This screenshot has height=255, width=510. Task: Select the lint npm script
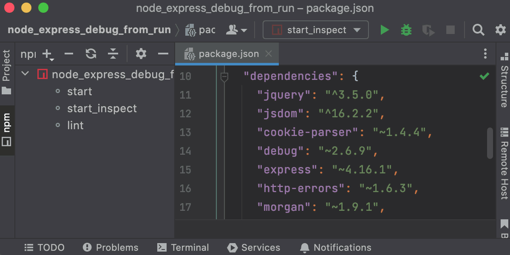click(76, 125)
